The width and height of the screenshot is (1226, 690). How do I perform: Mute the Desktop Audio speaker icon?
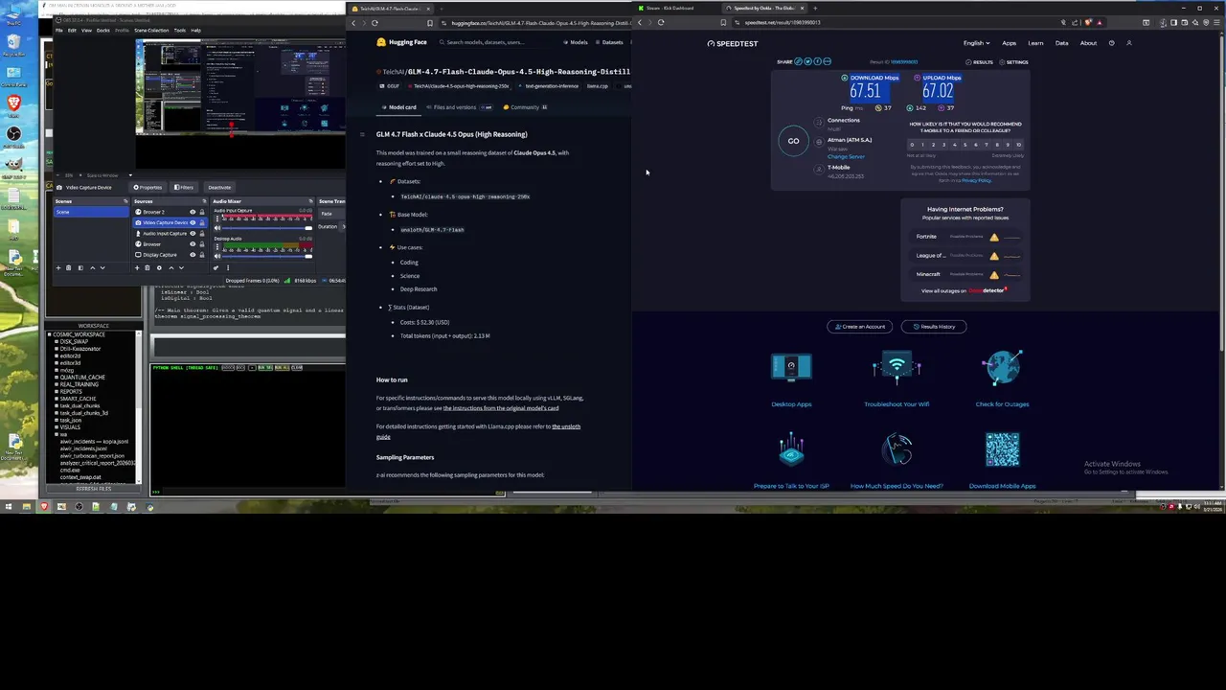click(217, 256)
